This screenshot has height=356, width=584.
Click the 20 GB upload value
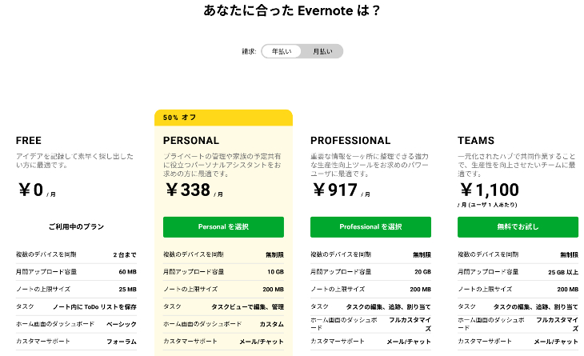[422, 272]
